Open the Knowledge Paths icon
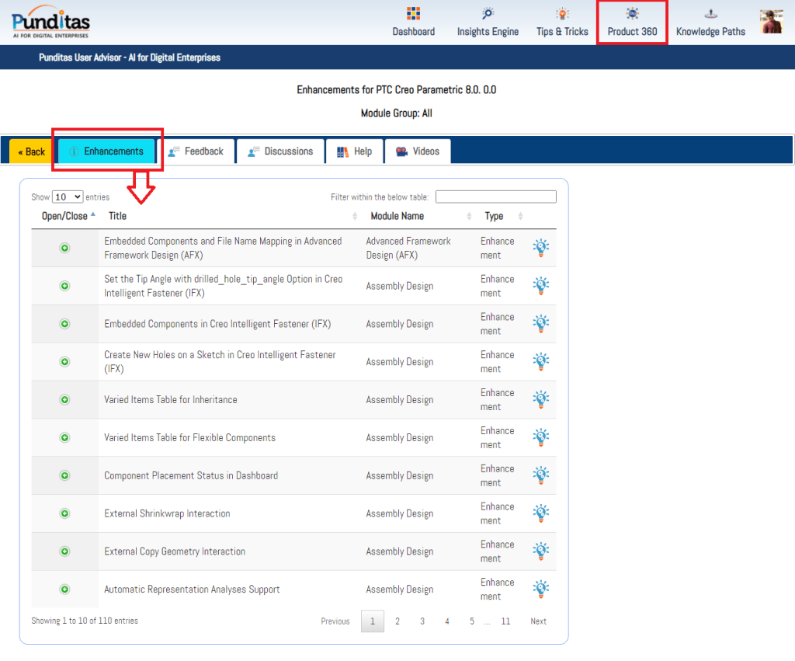The height and width of the screenshot is (661, 795). tap(710, 15)
